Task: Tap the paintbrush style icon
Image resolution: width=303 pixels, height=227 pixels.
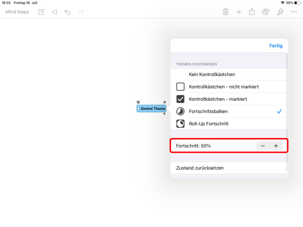Action: (x=280, y=12)
